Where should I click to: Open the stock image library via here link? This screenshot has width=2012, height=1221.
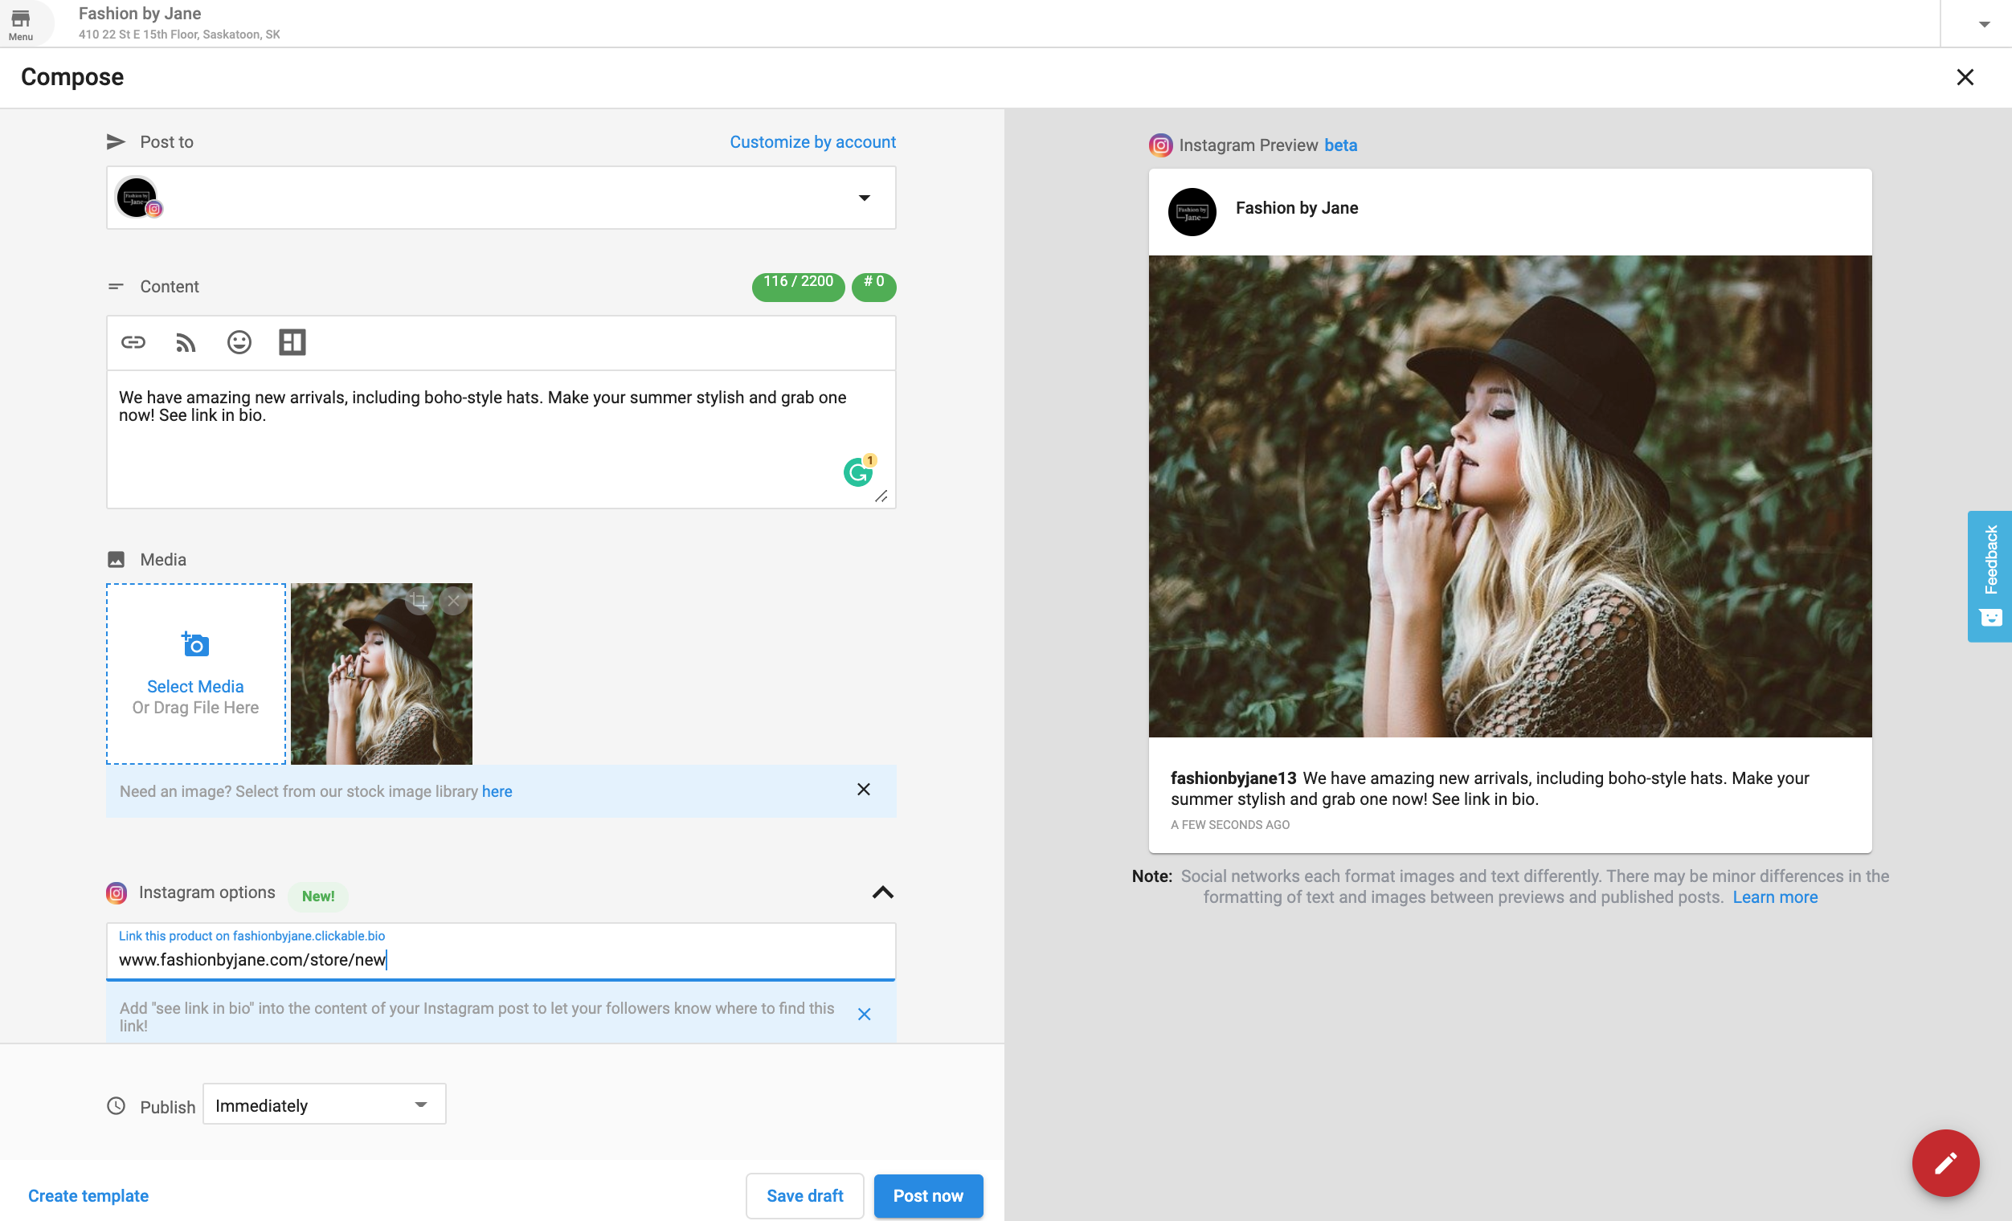497,791
